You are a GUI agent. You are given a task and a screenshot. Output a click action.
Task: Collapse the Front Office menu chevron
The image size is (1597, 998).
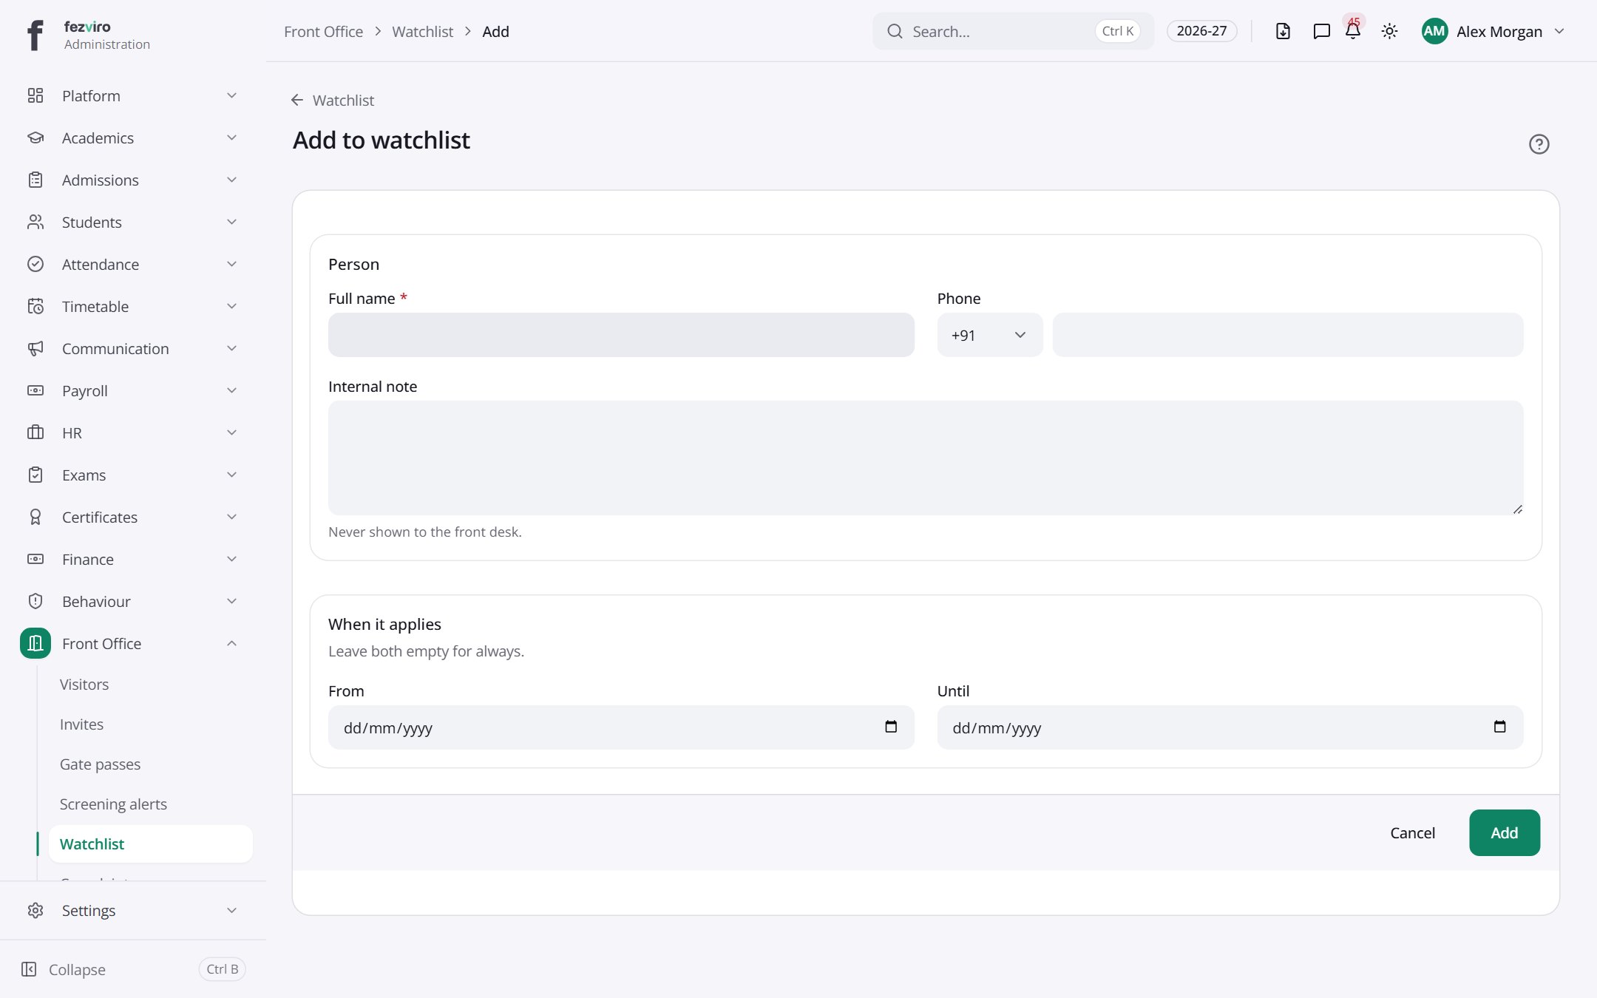(x=231, y=643)
